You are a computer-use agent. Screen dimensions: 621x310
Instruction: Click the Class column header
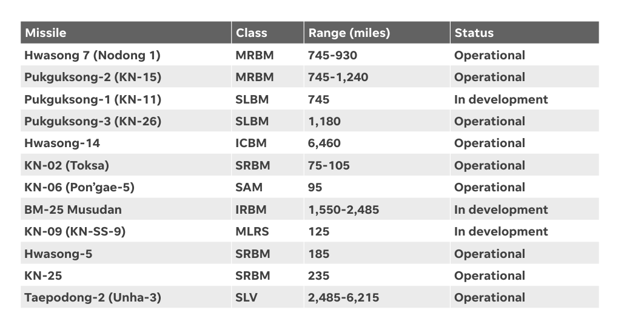click(252, 33)
